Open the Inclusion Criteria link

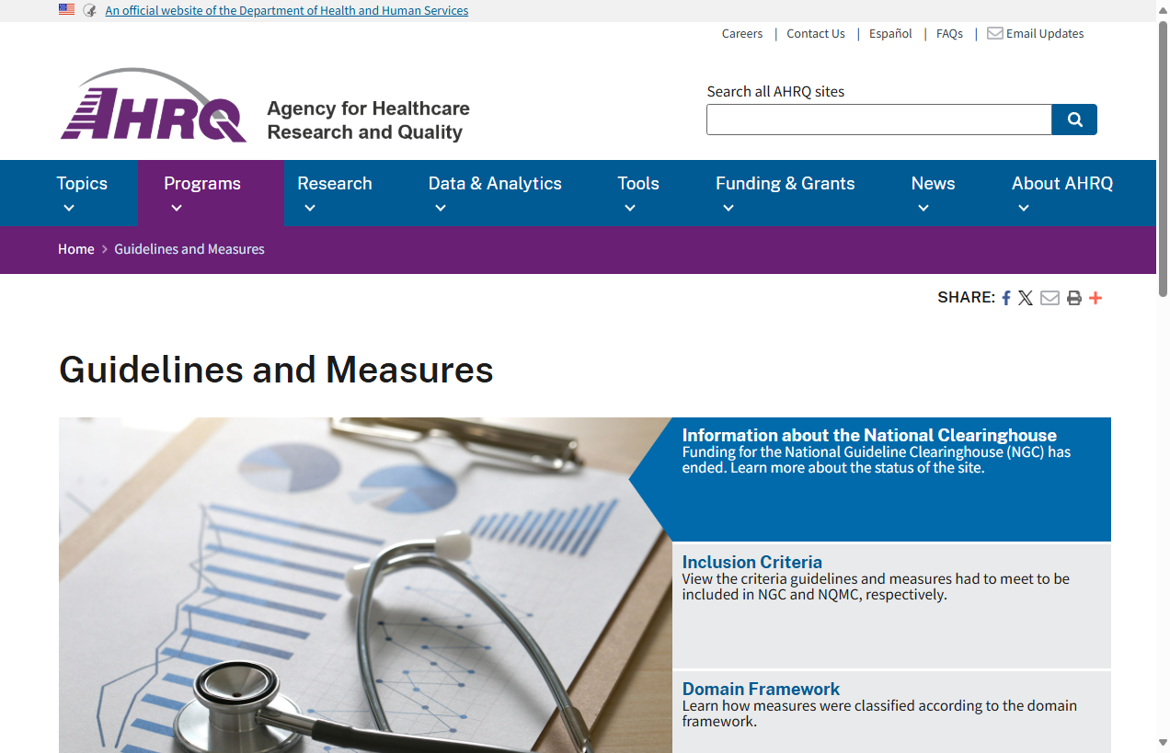[x=752, y=562]
